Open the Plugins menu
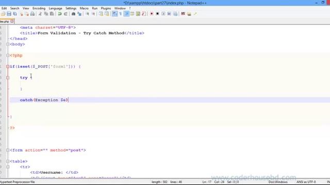This screenshot has height=185, width=330. (x=106, y=8)
